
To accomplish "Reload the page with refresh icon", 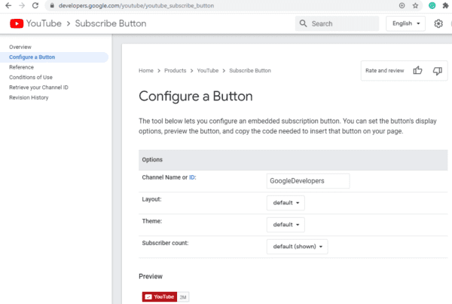I will click(x=35, y=5).
